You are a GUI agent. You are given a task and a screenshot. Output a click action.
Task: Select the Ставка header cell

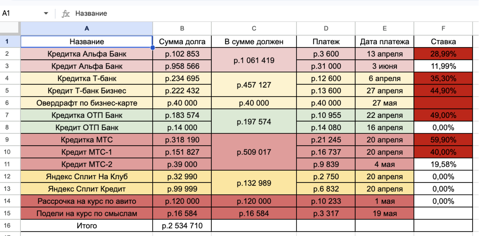click(x=443, y=42)
